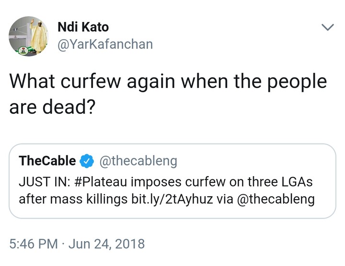
Task: Click TheCable name in quoted tweet
Action: (47, 161)
